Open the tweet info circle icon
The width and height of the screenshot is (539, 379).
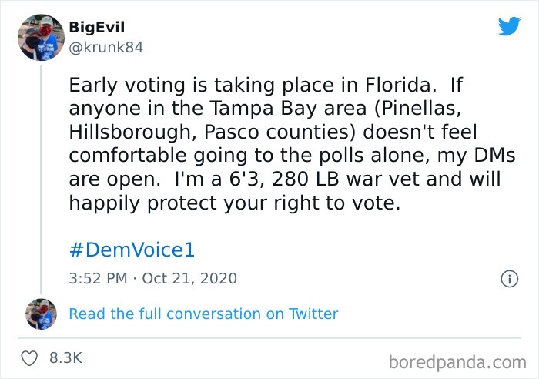[508, 279]
